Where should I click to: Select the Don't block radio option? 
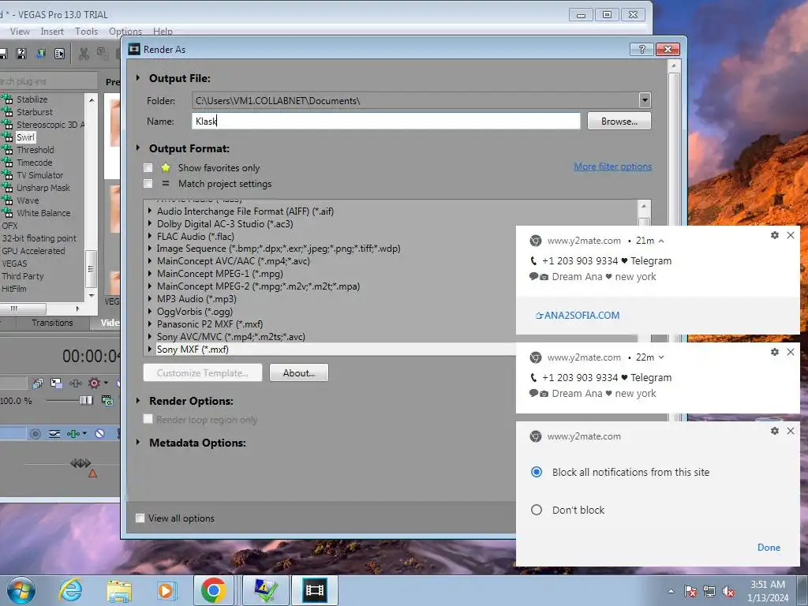click(x=537, y=510)
